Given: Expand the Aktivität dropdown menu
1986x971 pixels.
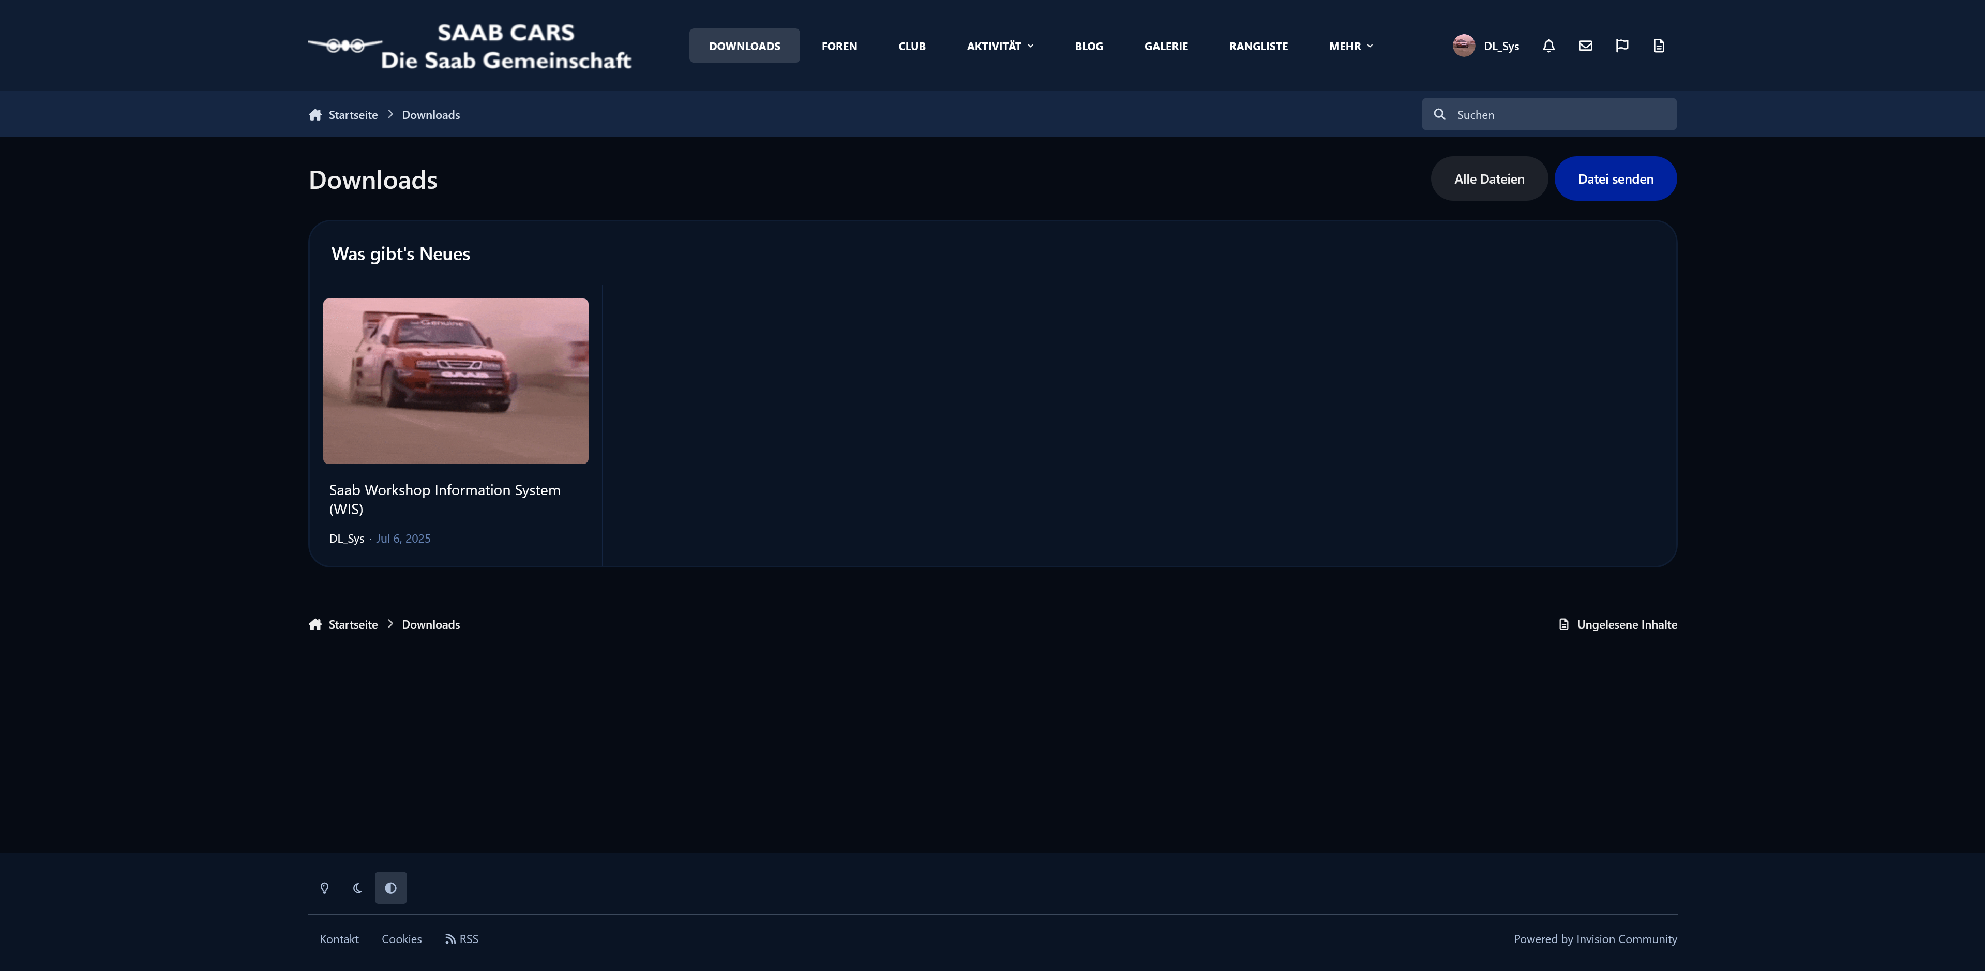Looking at the screenshot, I should point(1000,46).
